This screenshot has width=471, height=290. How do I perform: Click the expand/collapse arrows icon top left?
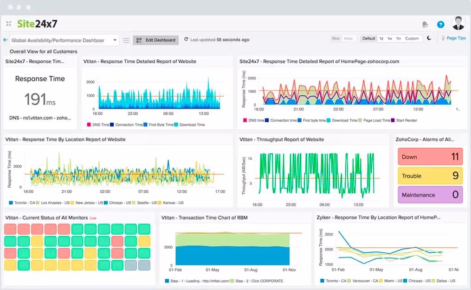(x=8, y=23)
